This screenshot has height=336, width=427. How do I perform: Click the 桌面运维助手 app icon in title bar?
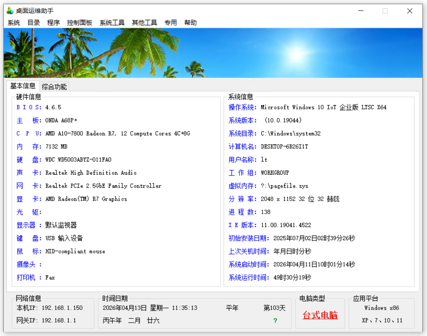pos(10,10)
